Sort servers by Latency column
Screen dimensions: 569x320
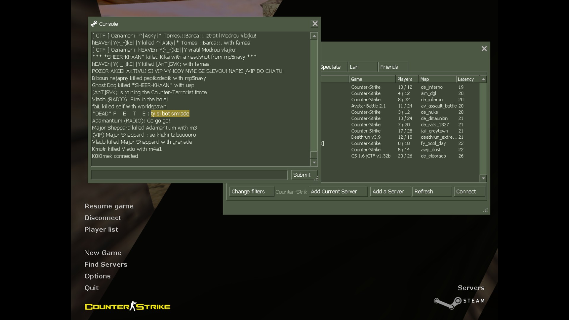coord(468,79)
